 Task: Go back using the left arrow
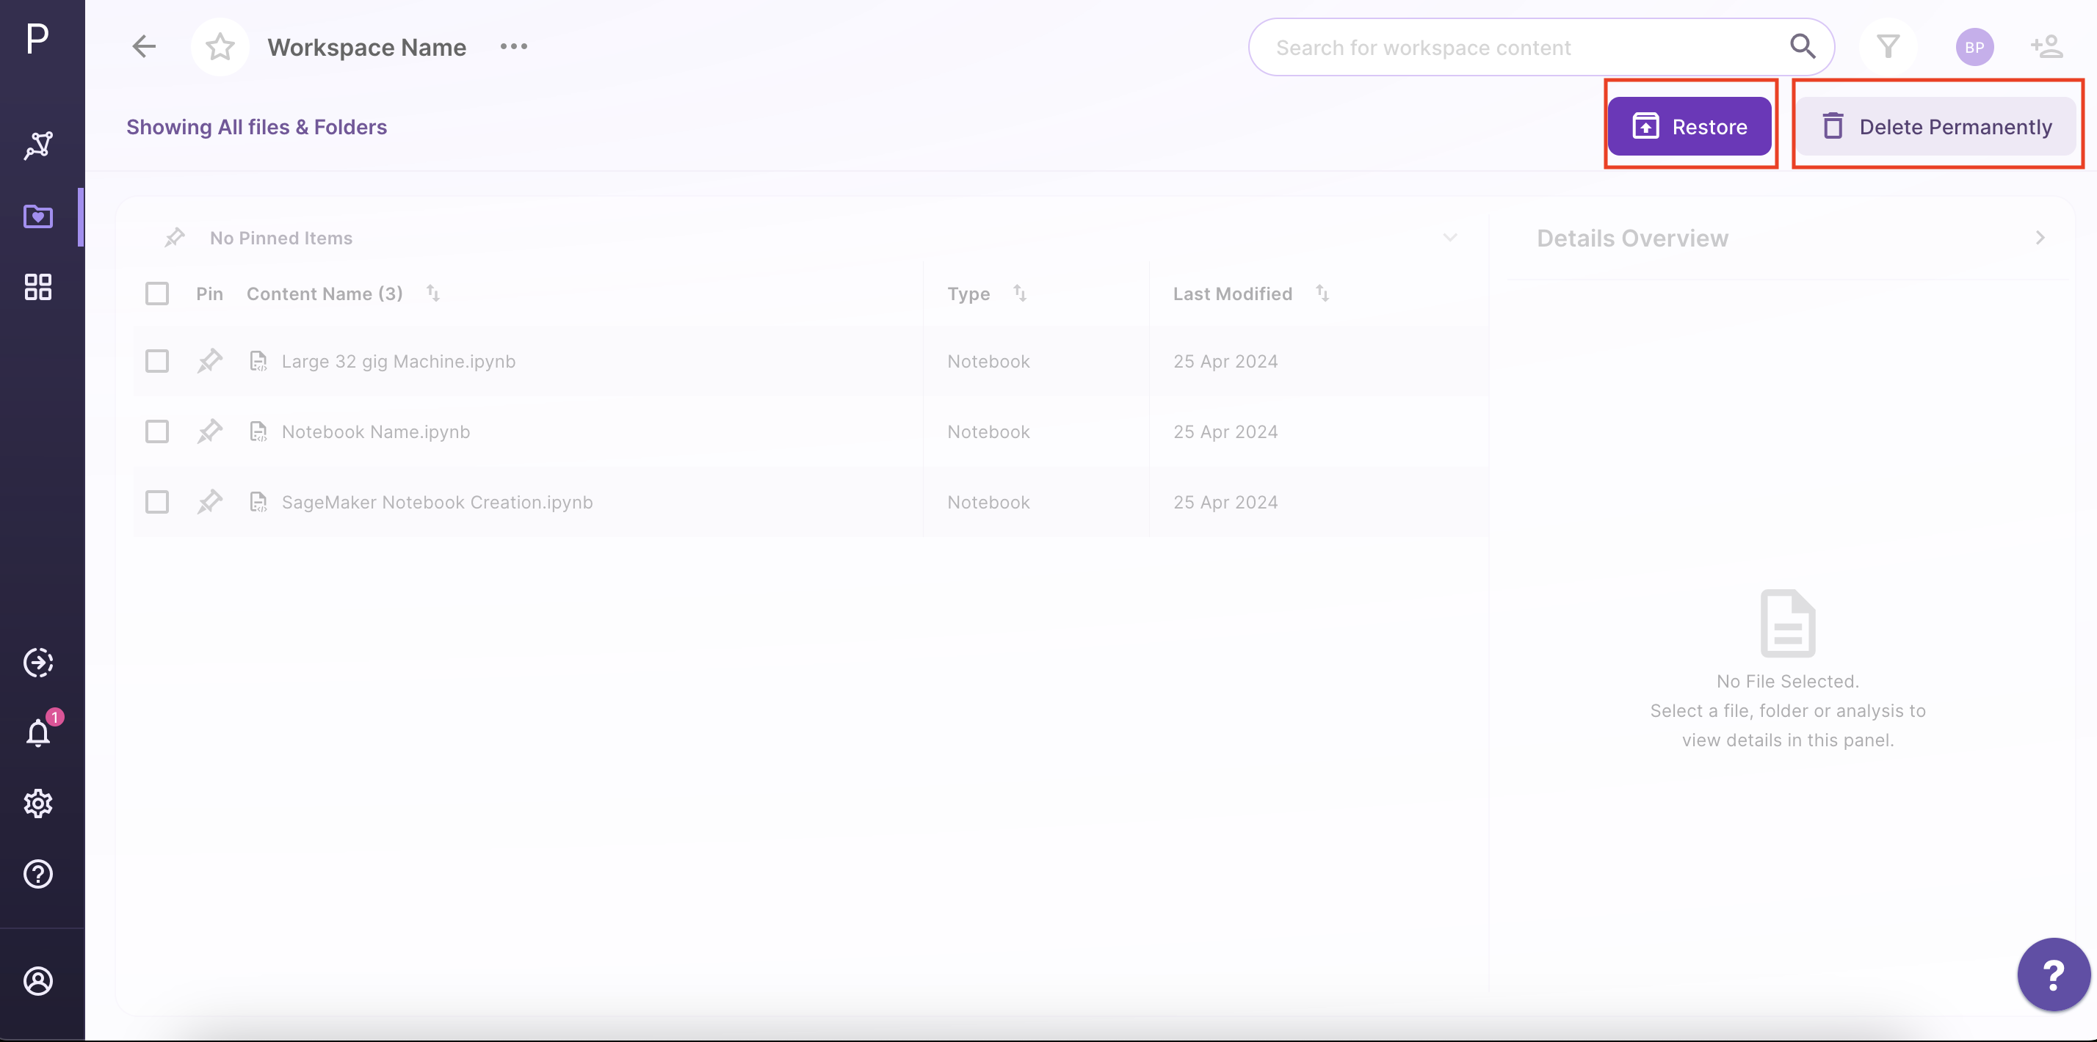click(144, 47)
